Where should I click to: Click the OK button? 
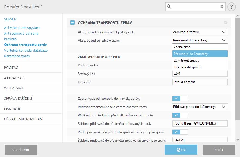pyautogui.click(x=181, y=150)
